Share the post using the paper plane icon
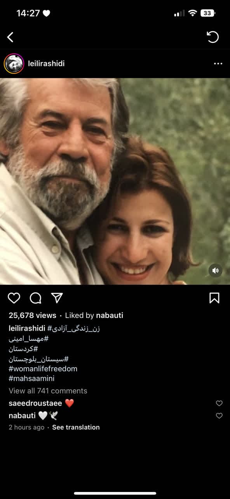Viewport: 230px width, 499px height. tap(57, 298)
